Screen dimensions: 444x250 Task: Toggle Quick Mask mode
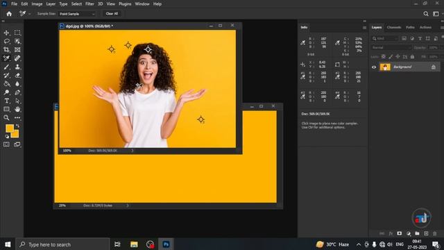tap(6, 144)
